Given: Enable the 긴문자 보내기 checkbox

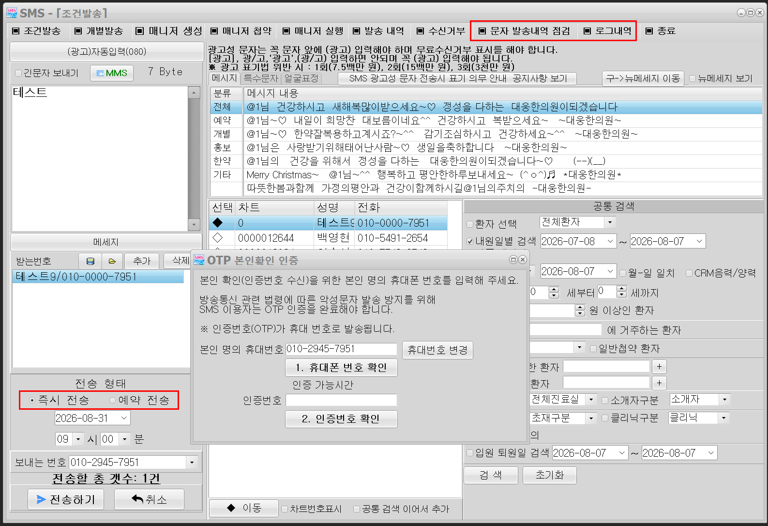Looking at the screenshot, I should 18,73.
